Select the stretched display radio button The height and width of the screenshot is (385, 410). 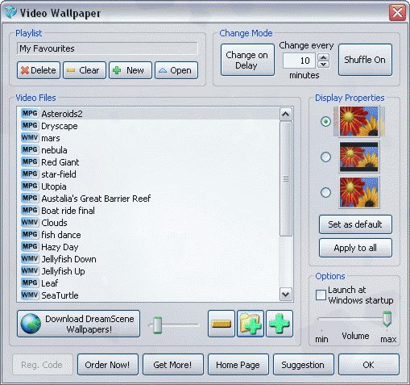pos(325,121)
